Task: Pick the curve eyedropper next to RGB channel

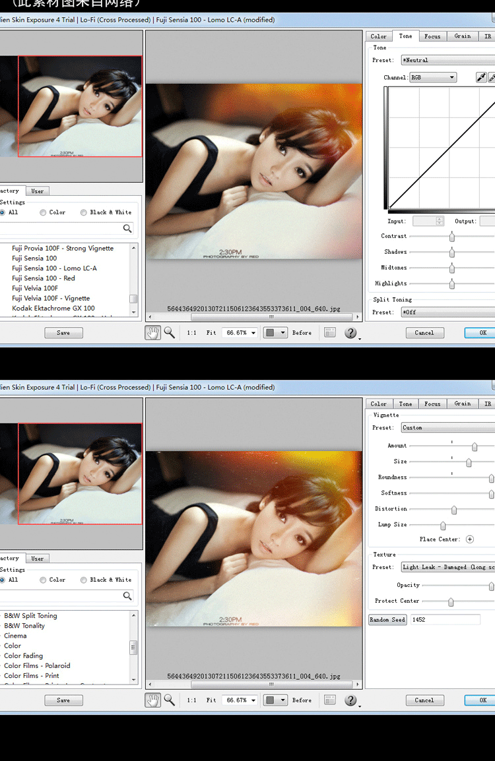Action: 481,77
